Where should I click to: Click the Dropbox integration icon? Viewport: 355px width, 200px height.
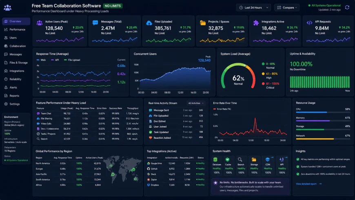tap(149, 185)
